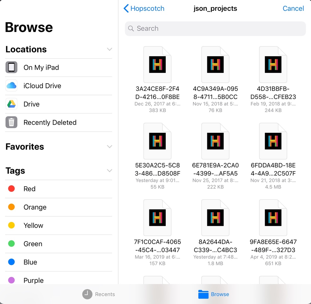Click file name 4C9A349A-0958-4711...5B0CC
This screenshot has width=311, height=304.
point(215,93)
